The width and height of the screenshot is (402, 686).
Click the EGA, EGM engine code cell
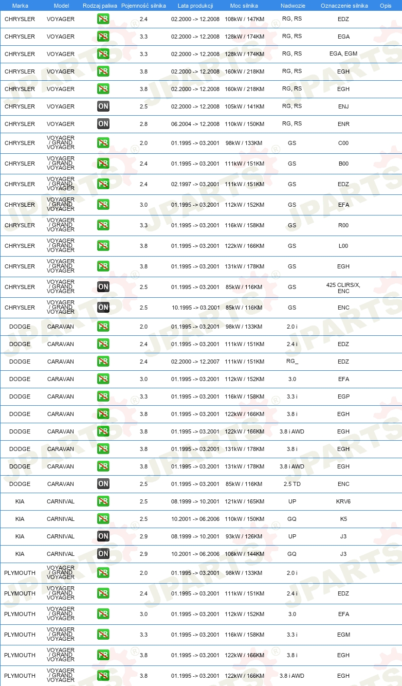pos(343,54)
